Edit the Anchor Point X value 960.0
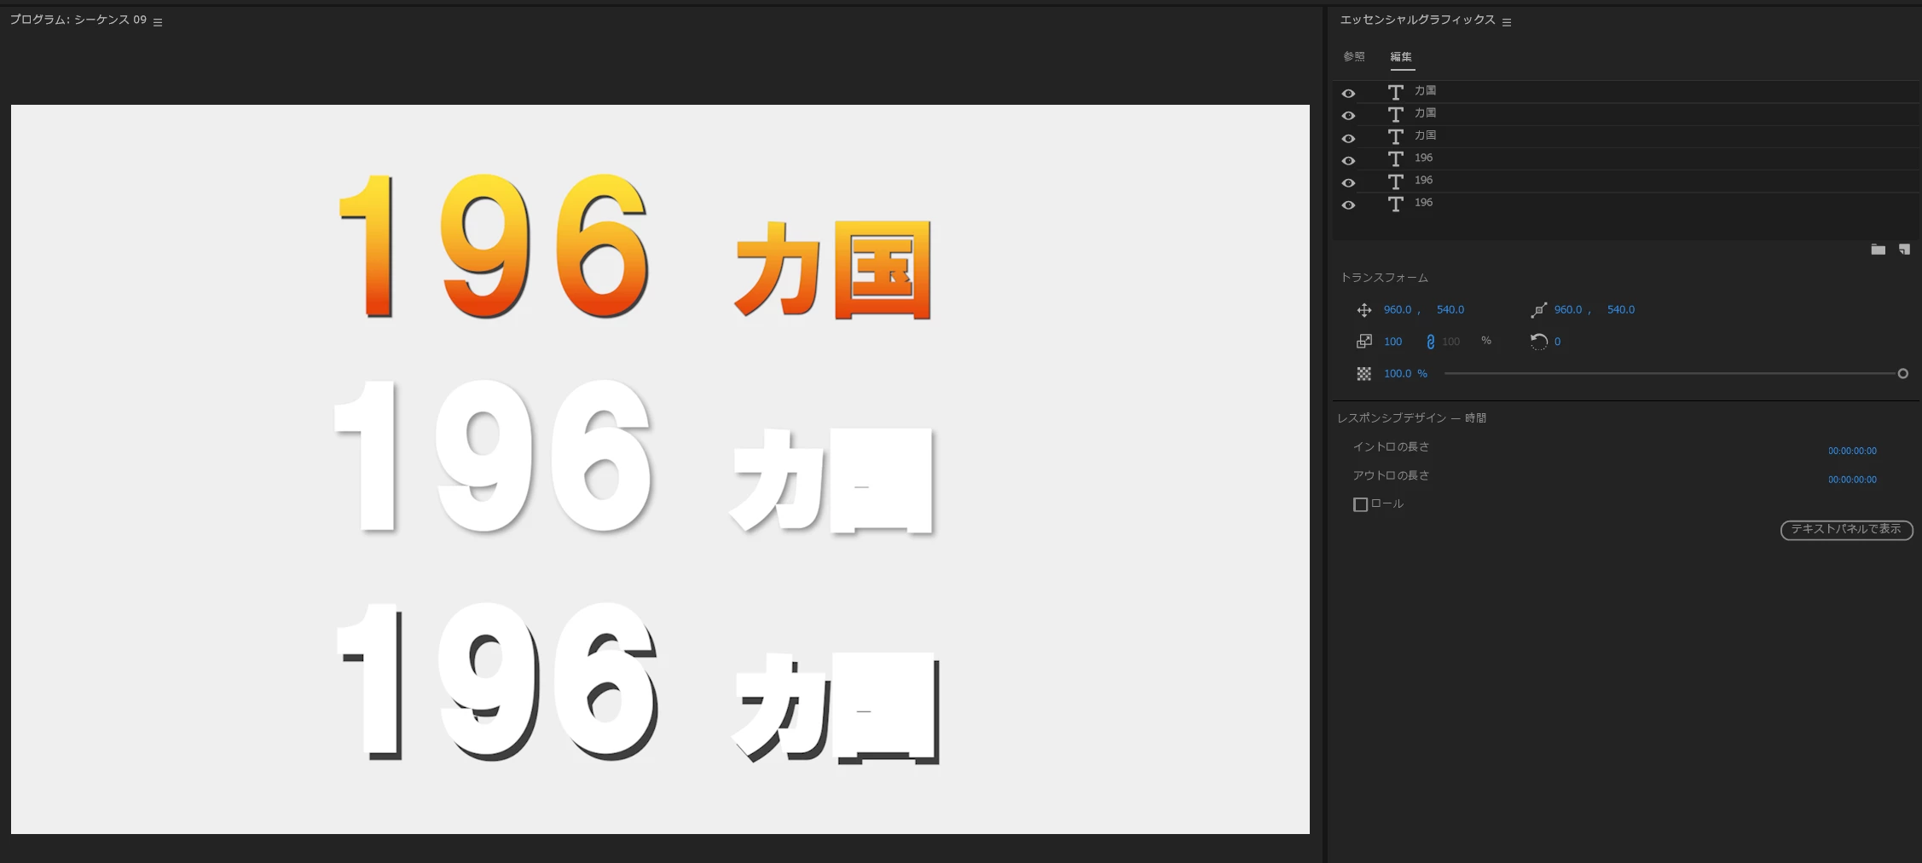Image resolution: width=1922 pixels, height=863 pixels. (x=1568, y=309)
